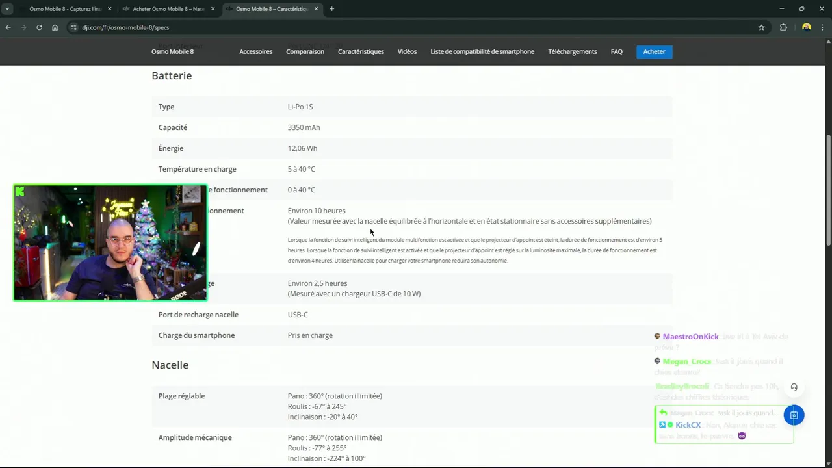Click the Nacelle section heading
Viewport: 832px width, 468px height.
pos(170,365)
